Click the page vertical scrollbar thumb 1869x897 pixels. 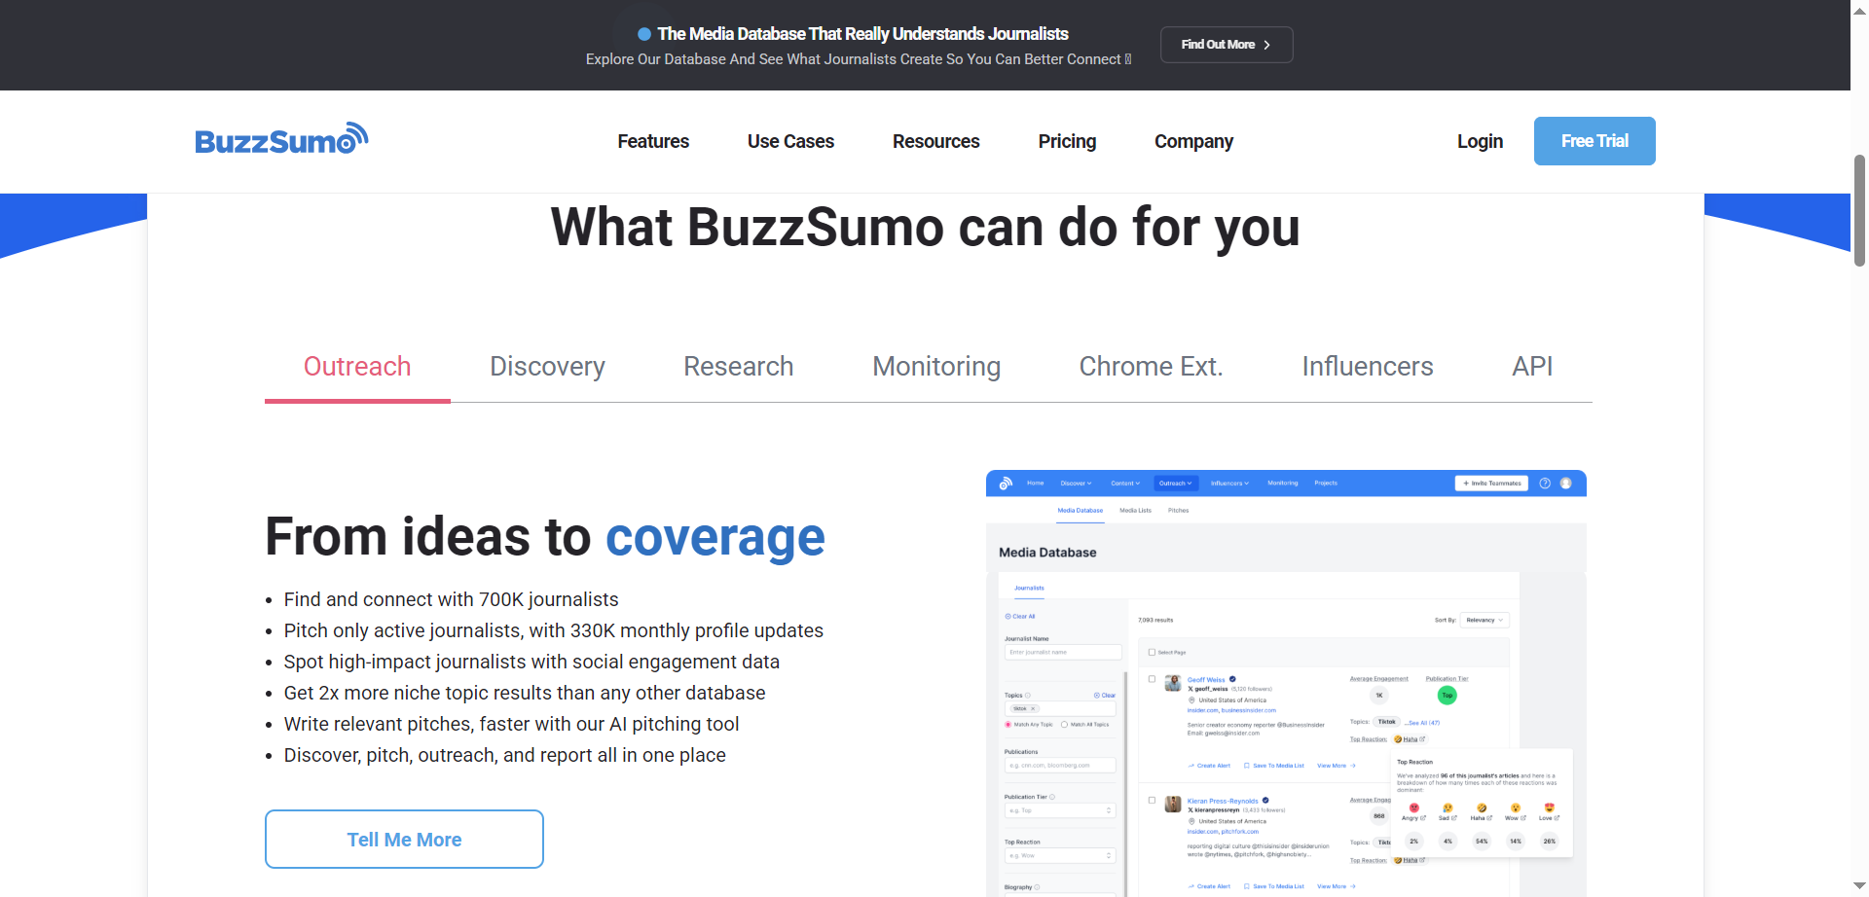(x=1859, y=210)
